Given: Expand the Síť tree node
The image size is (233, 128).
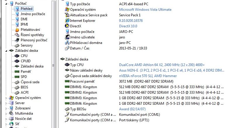Looking at the screenshot, I should click(6, 124).
